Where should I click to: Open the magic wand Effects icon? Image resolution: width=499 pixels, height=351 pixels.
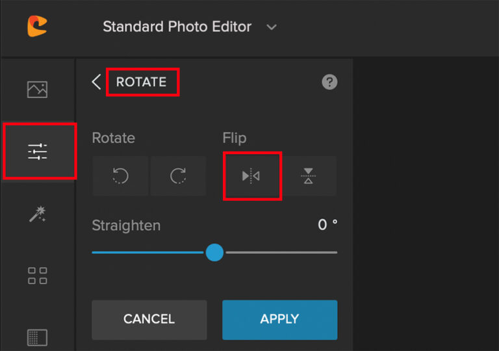tap(37, 214)
